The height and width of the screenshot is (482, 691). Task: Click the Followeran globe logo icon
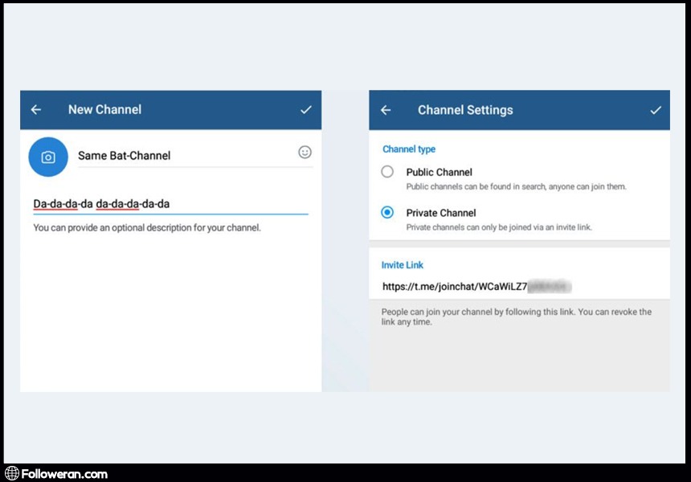tap(12, 473)
